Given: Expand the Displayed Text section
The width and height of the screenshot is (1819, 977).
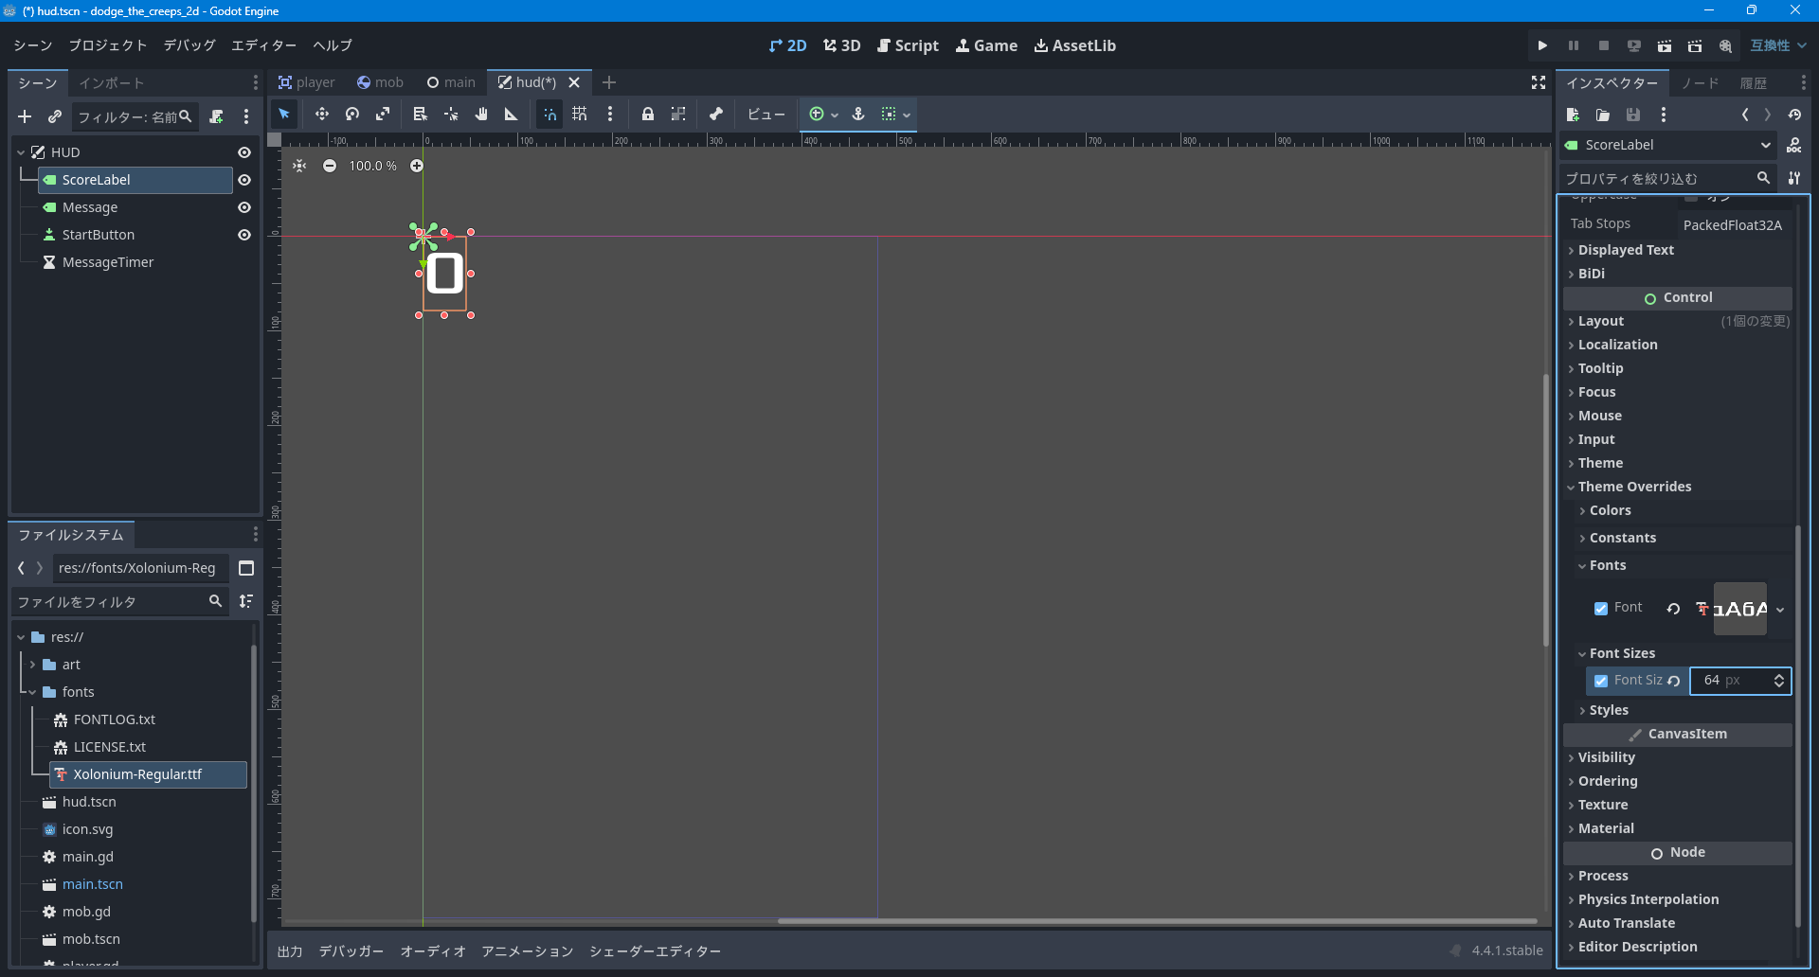Looking at the screenshot, I should (x=1677, y=250).
